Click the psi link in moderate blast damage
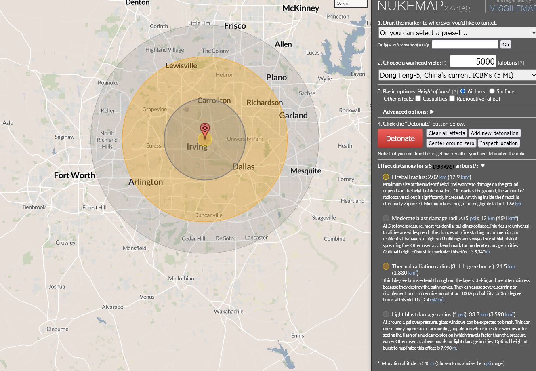Image resolution: width=536 pixels, height=371 pixels. tap(473, 218)
